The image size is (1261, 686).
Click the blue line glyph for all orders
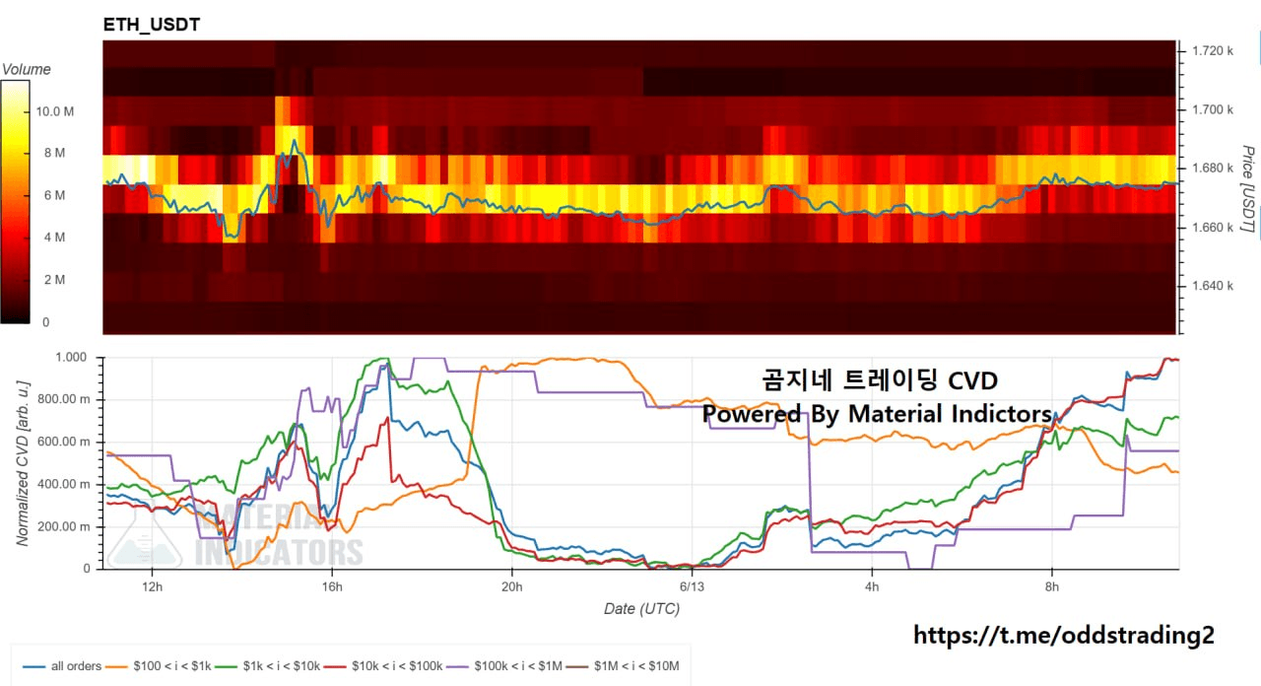point(33,666)
